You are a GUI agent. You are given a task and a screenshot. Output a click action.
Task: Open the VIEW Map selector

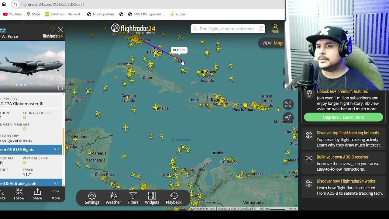tap(272, 43)
